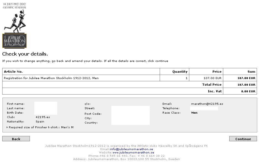Click the Article No. column header
This screenshot has width=260, height=162.
13,72
